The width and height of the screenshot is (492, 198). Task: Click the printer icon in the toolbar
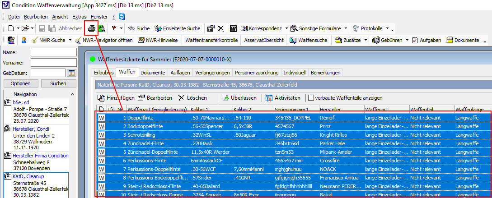(x=92, y=28)
